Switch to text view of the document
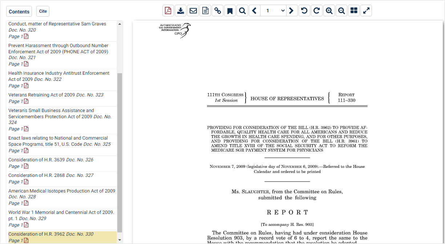This screenshot has width=445, height=244. coord(205,11)
